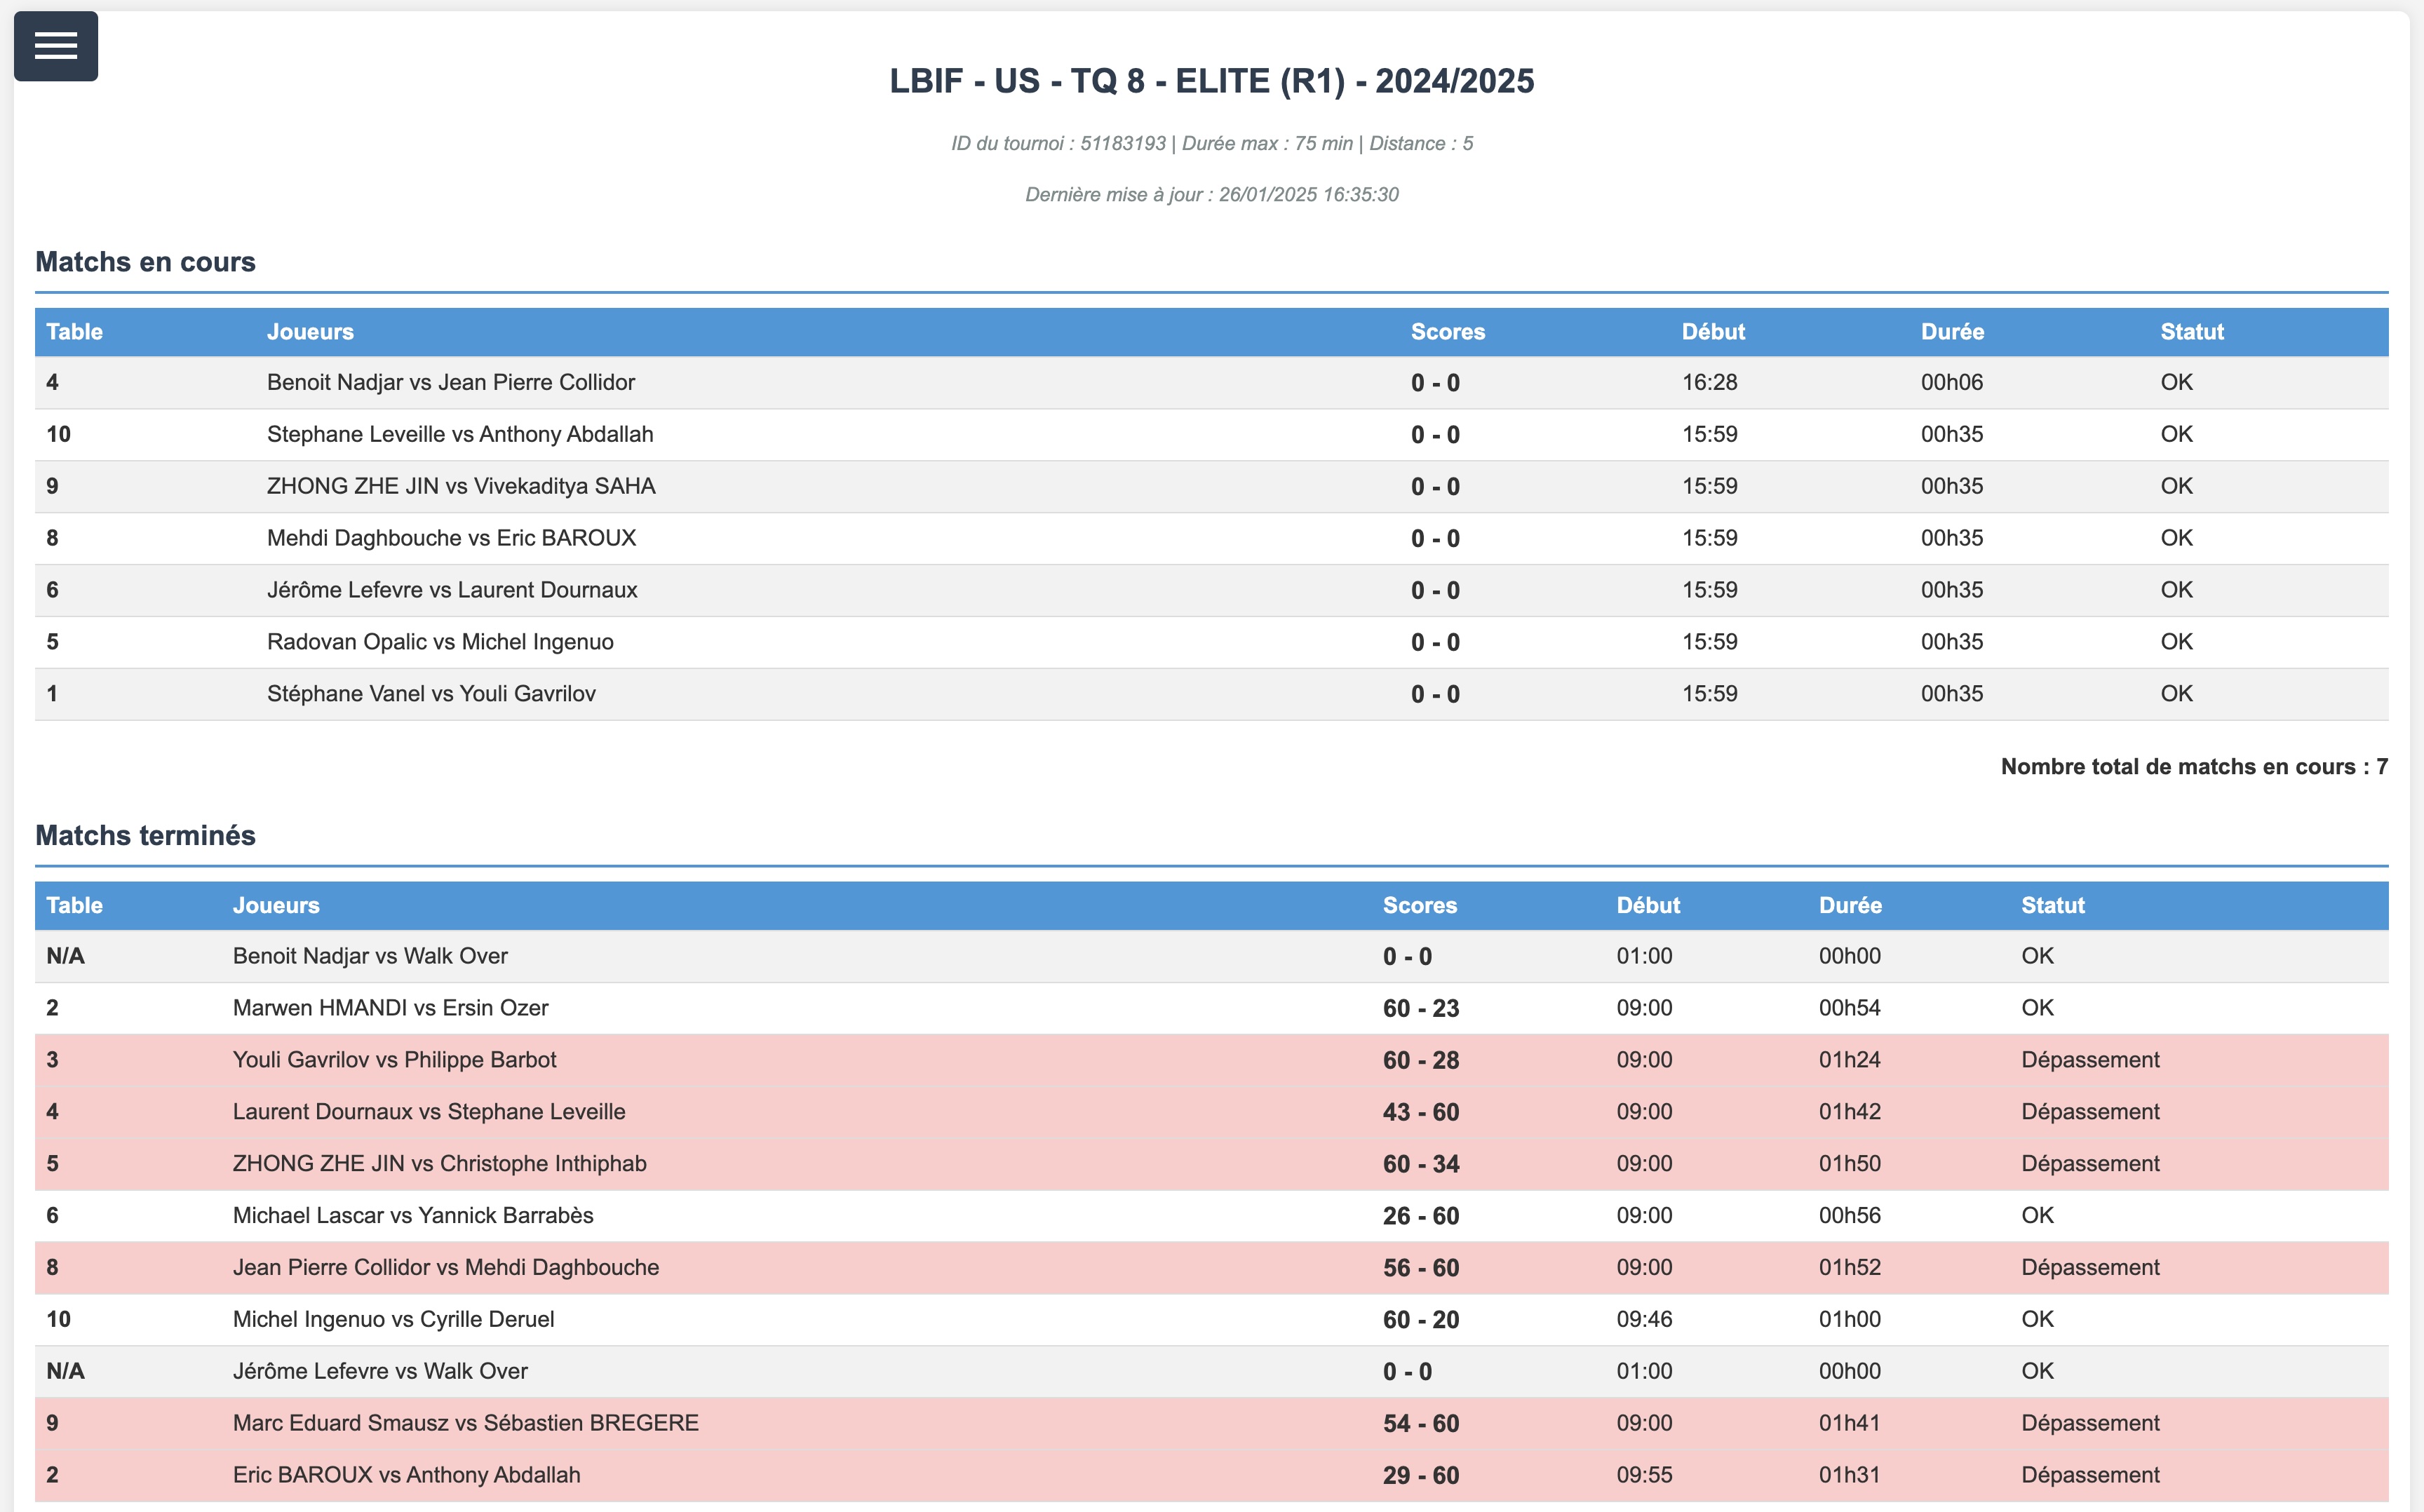Screen dimensions: 2424x1512
Task: Click the Marwen HMANDI vs Ersin Ozer result
Action: (390, 1008)
